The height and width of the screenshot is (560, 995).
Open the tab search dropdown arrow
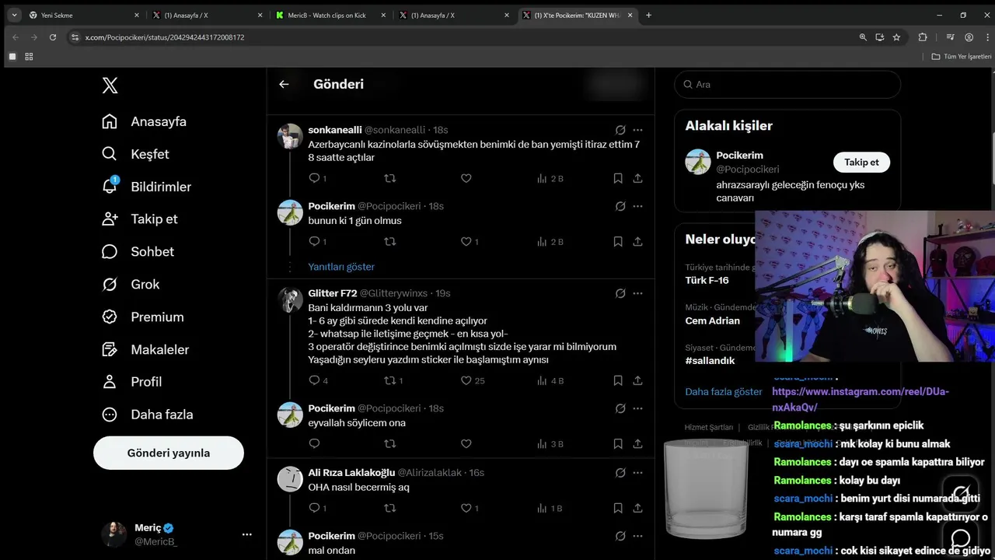[14, 15]
